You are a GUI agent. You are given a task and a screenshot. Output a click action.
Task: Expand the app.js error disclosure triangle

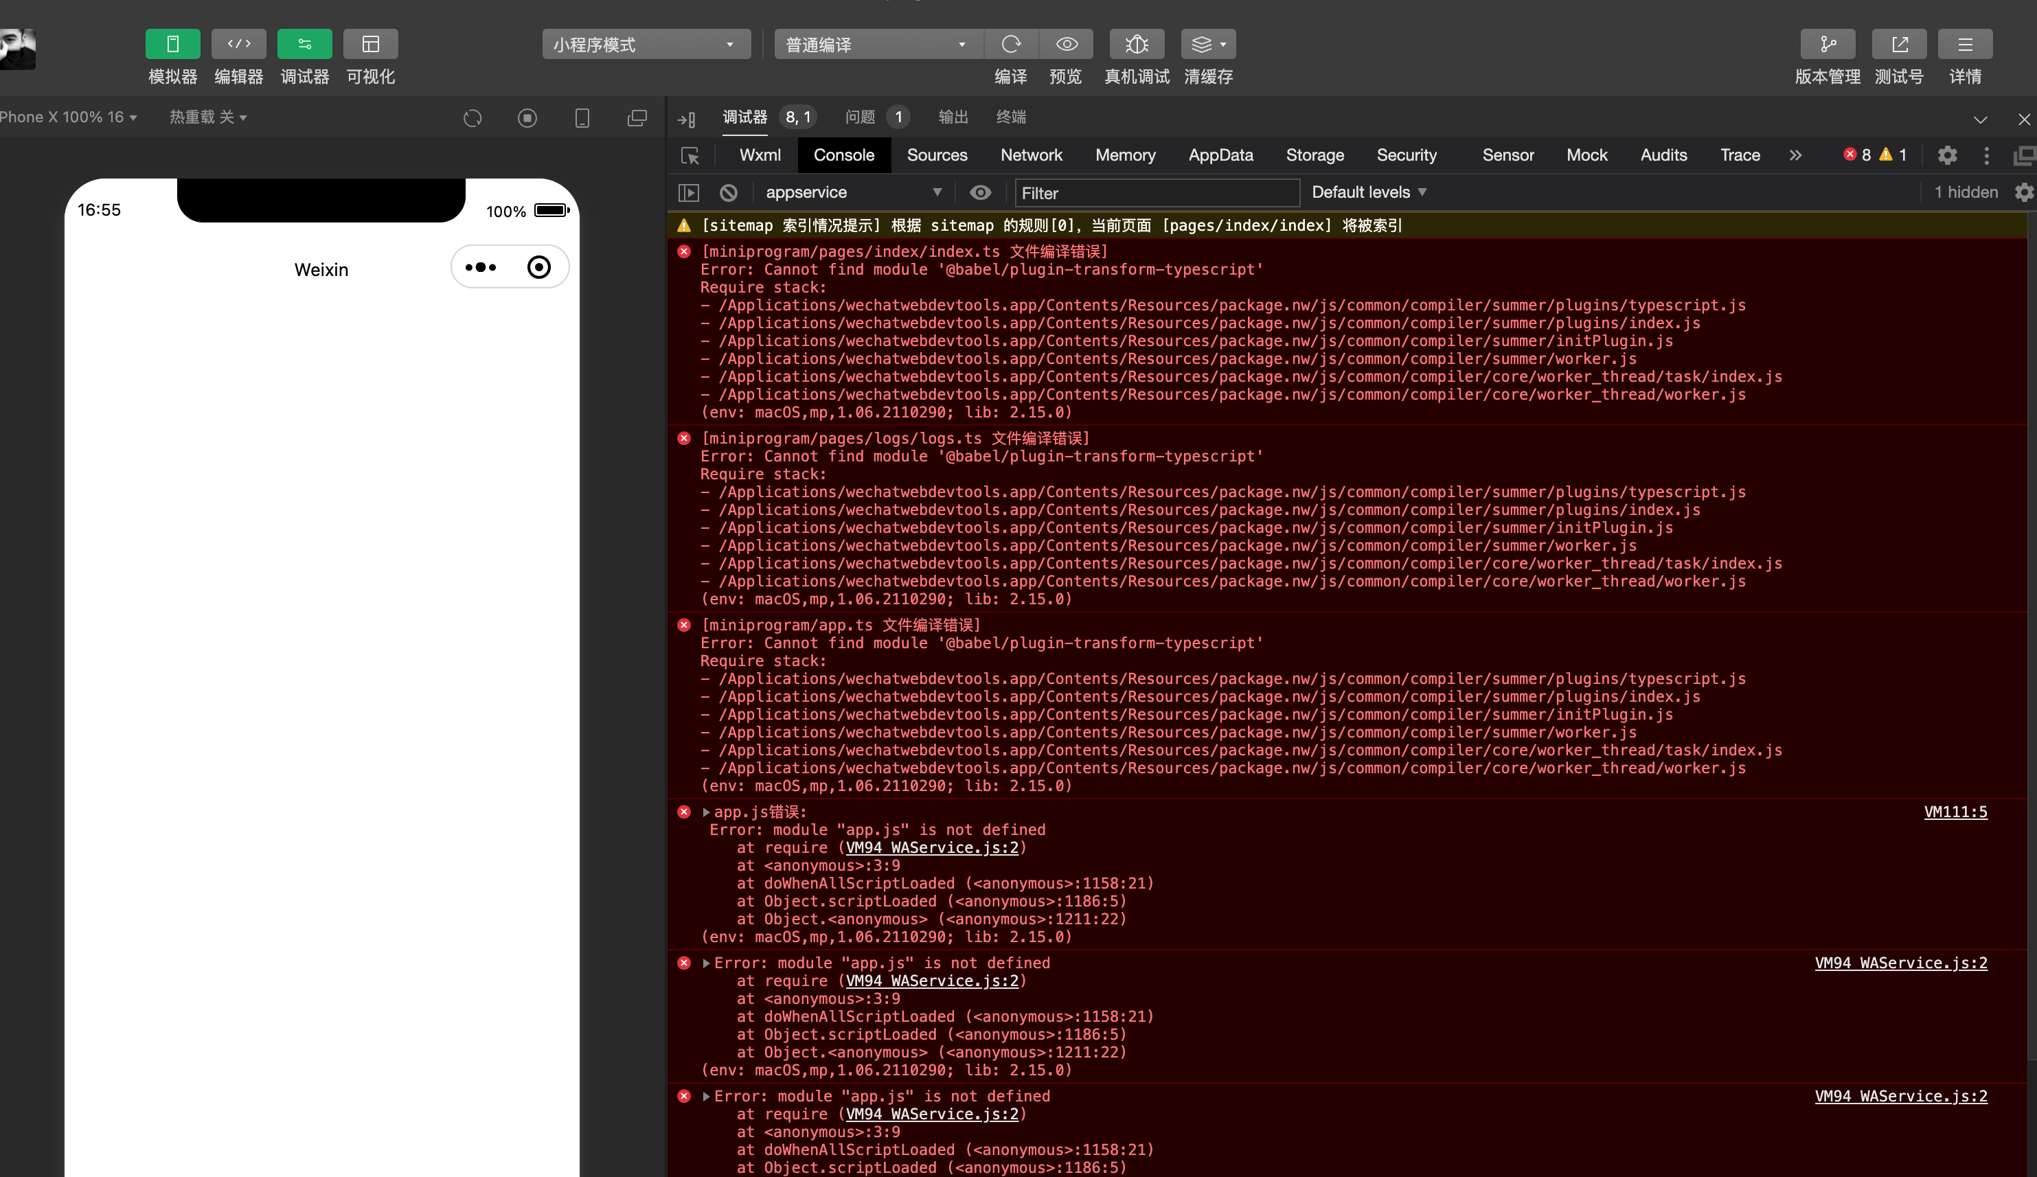[706, 812]
